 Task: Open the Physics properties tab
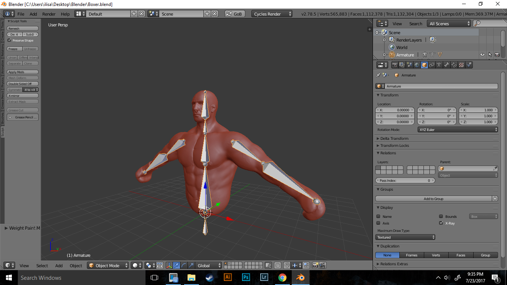[x=469, y=65]
